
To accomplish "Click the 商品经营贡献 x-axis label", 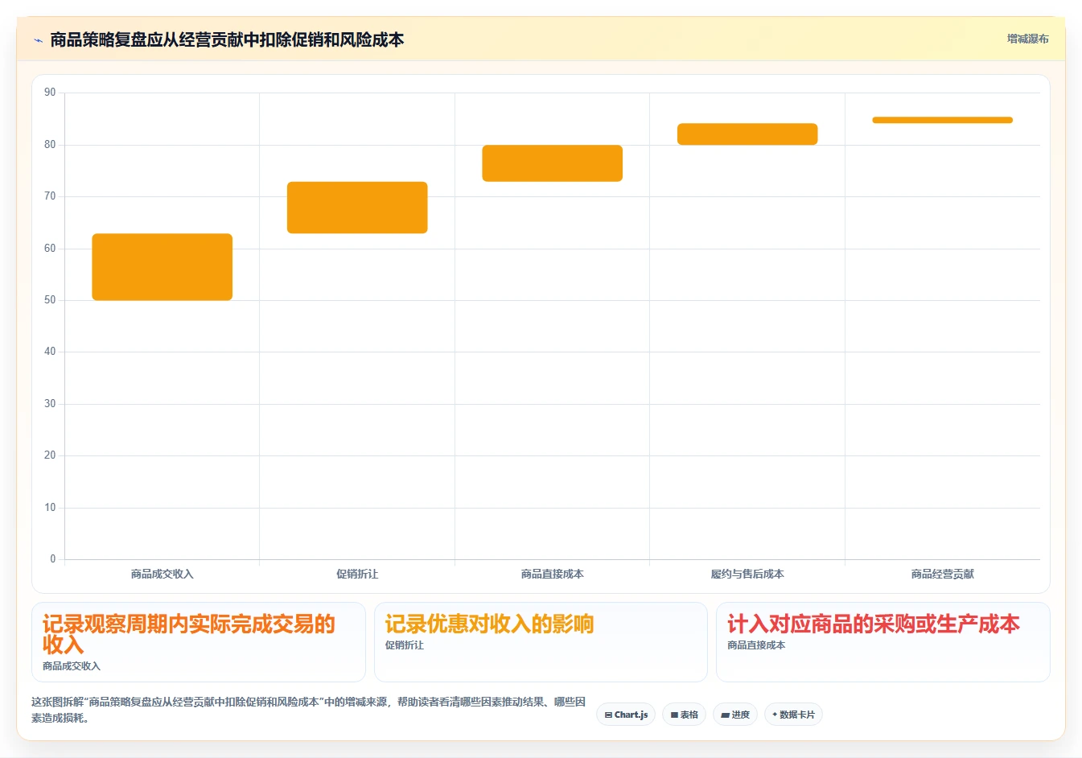I will (943, 574).
